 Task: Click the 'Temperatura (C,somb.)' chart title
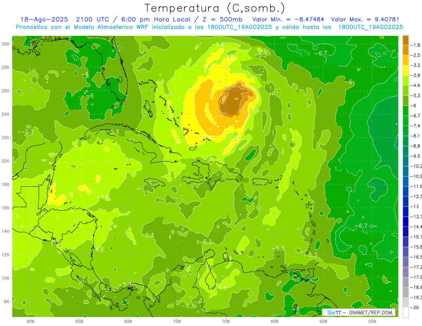coord(214,8)
